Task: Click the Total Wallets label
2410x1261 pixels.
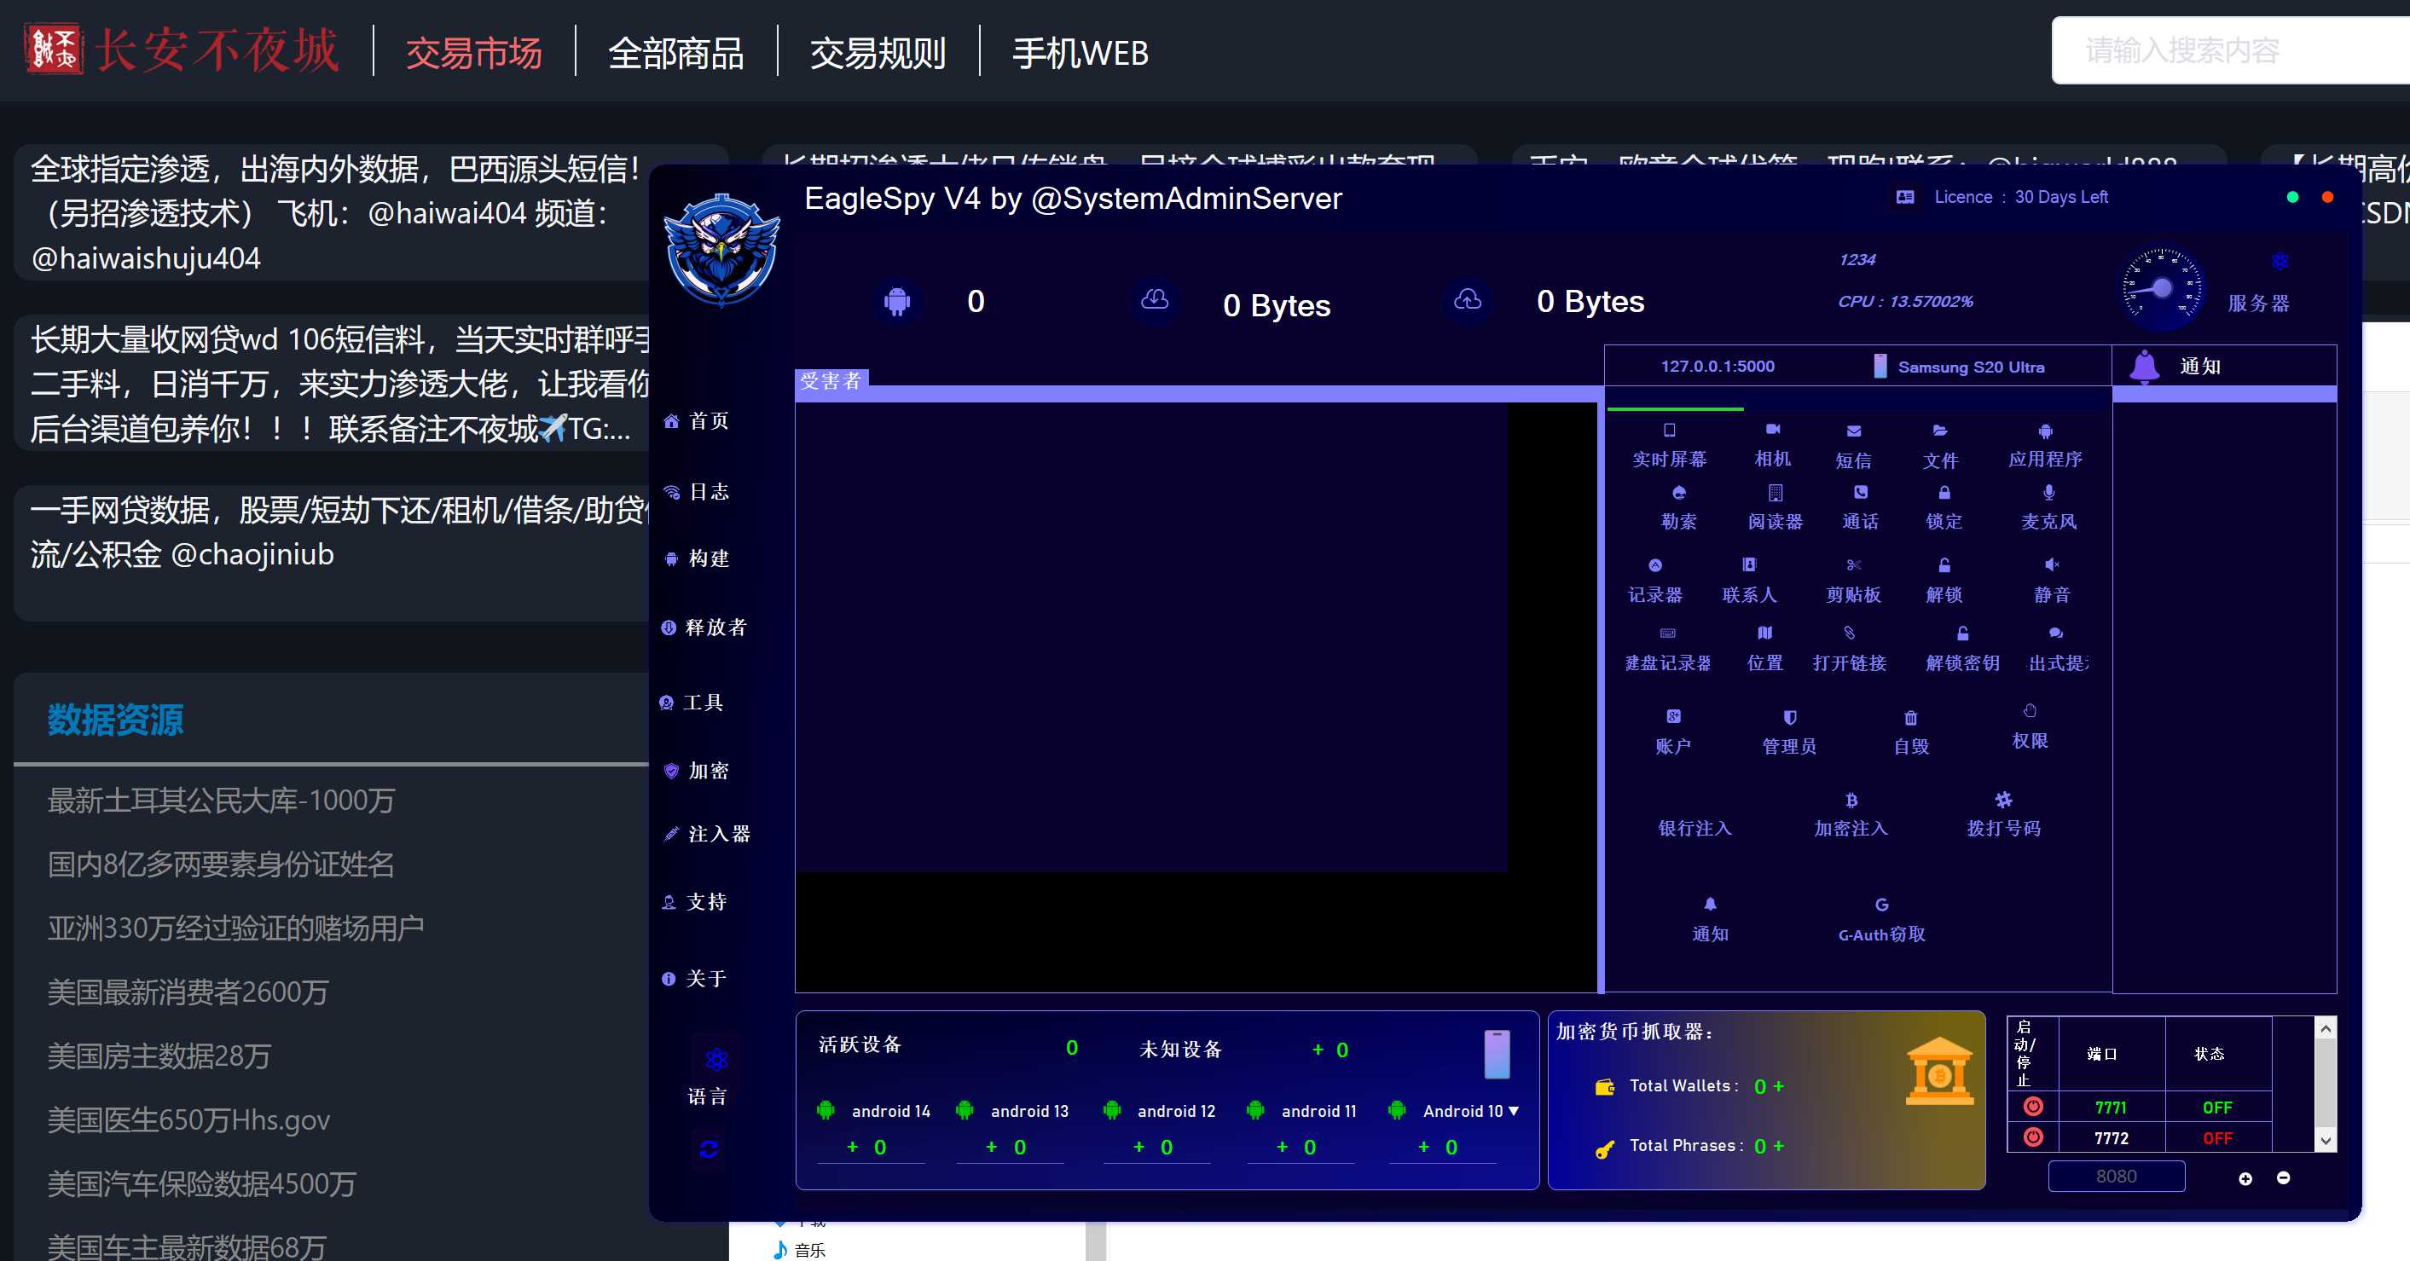Action: (1684, 1085)
